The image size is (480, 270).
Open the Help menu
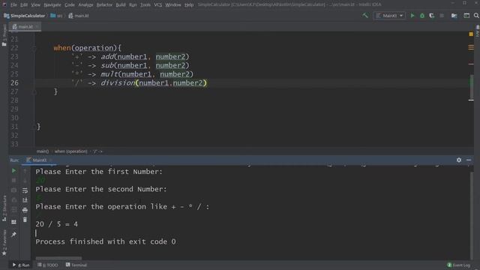pos(189,5)
